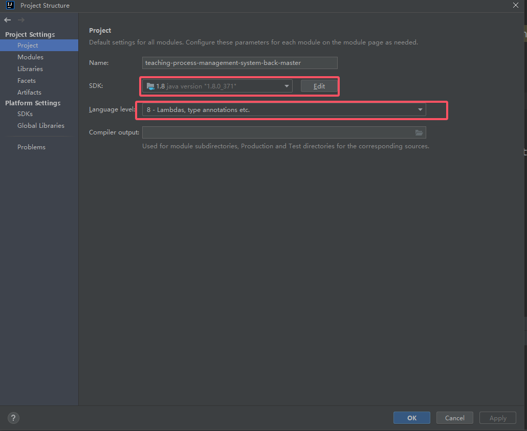
Task: Click the IntelliJ IDEA logo icon
Action: coord(10,5)
